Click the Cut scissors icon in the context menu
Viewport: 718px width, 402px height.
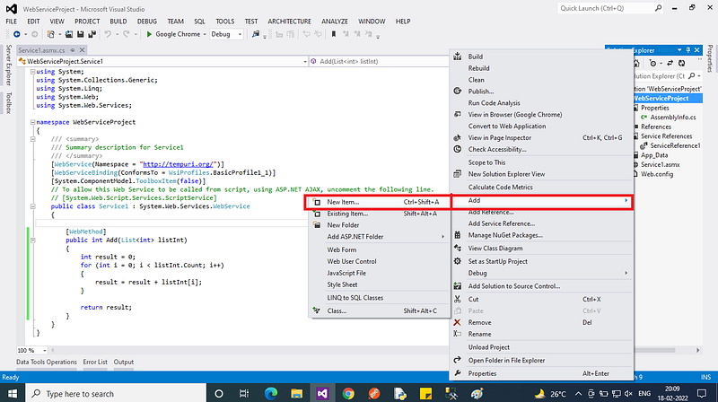pyautogui.click(x=457, y=299)
